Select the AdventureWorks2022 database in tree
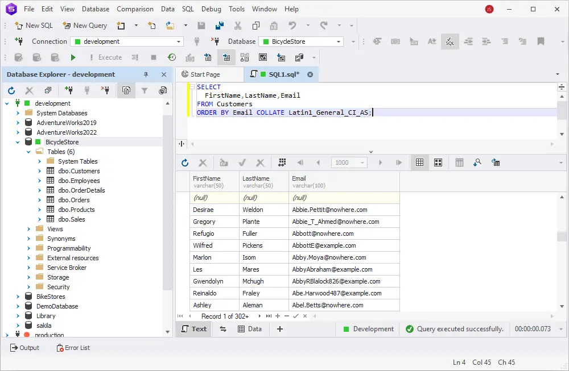The image size is (569, 371). pos(67,132)
